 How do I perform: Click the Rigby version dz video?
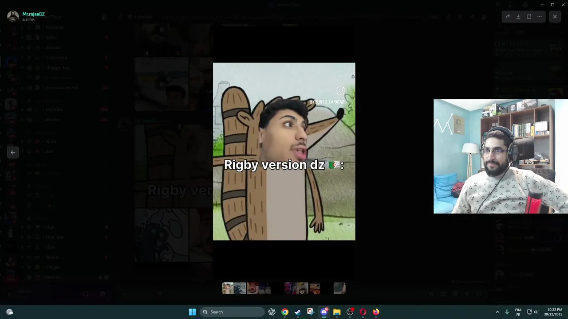coord(284,152)
